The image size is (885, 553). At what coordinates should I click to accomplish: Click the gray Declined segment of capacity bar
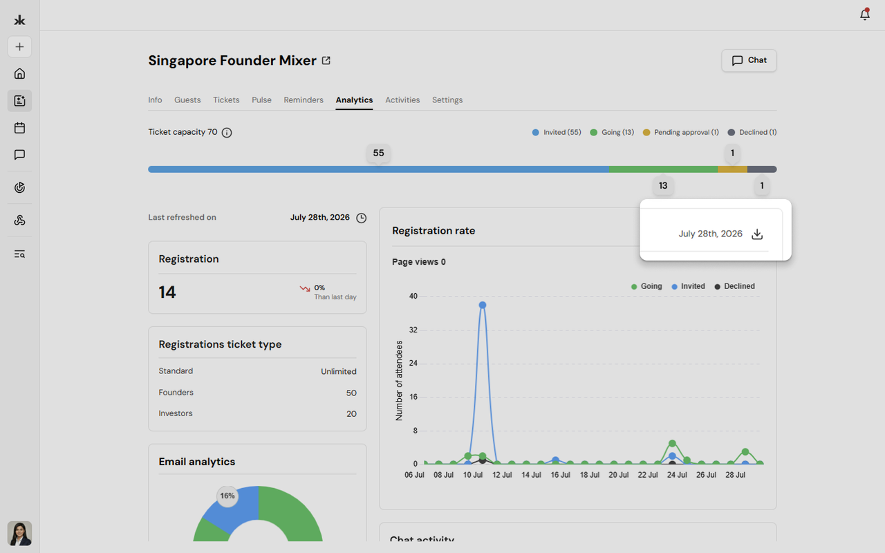(762, 169)
